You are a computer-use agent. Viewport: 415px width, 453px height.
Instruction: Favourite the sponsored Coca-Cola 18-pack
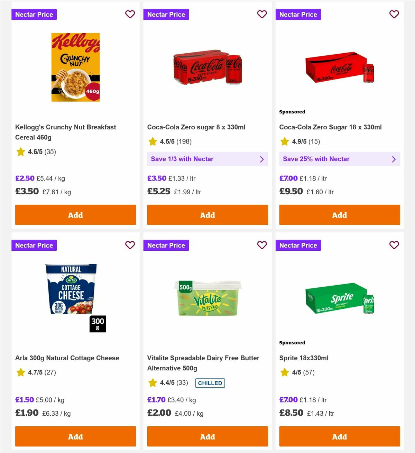(394, 15)
